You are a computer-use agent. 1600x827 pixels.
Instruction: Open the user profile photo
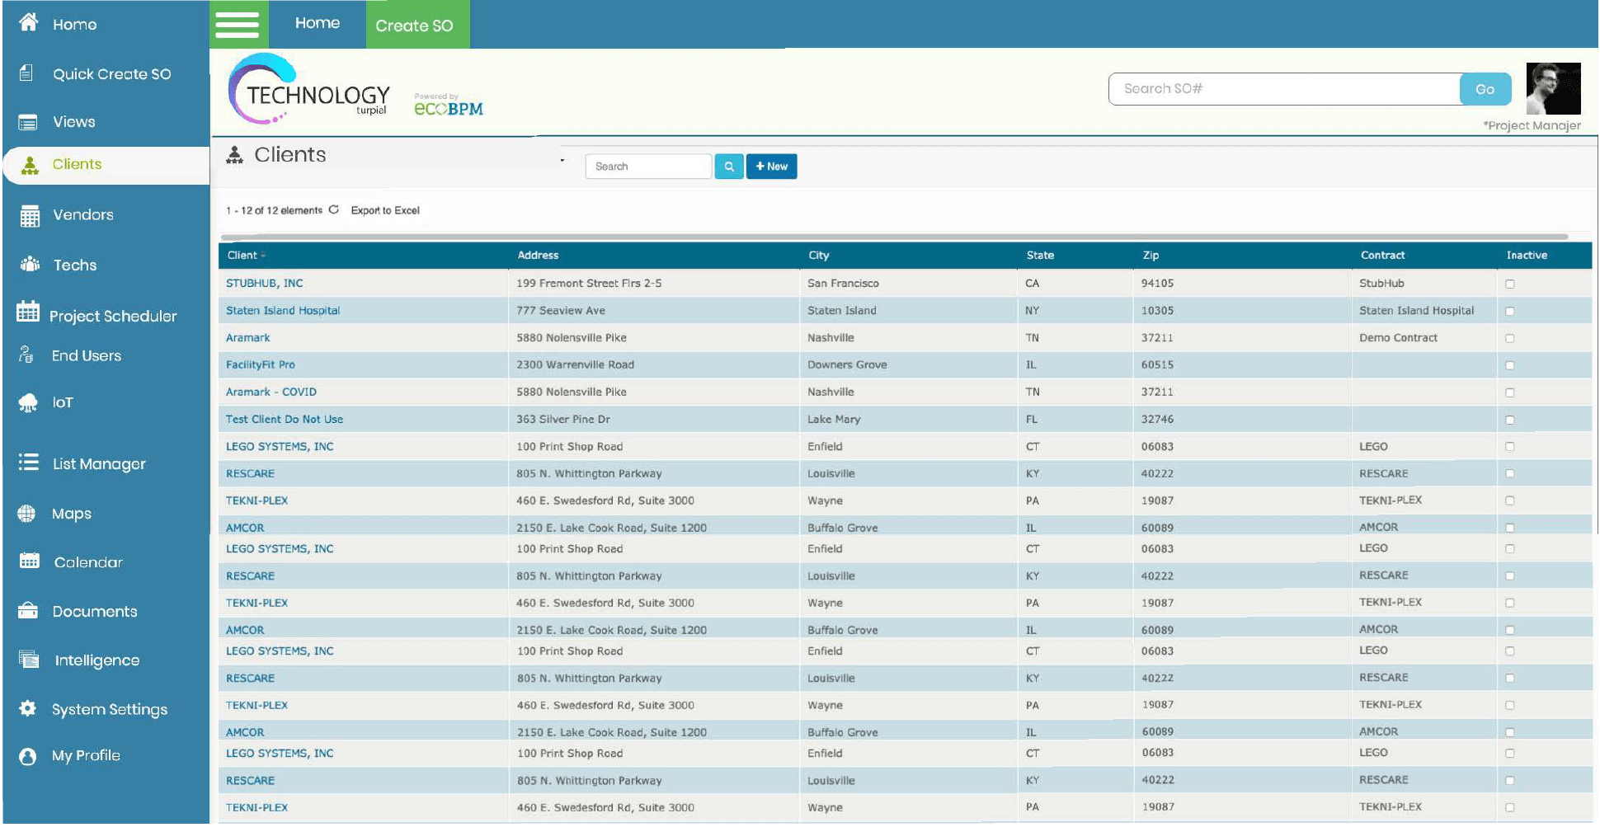[1553, 88]
